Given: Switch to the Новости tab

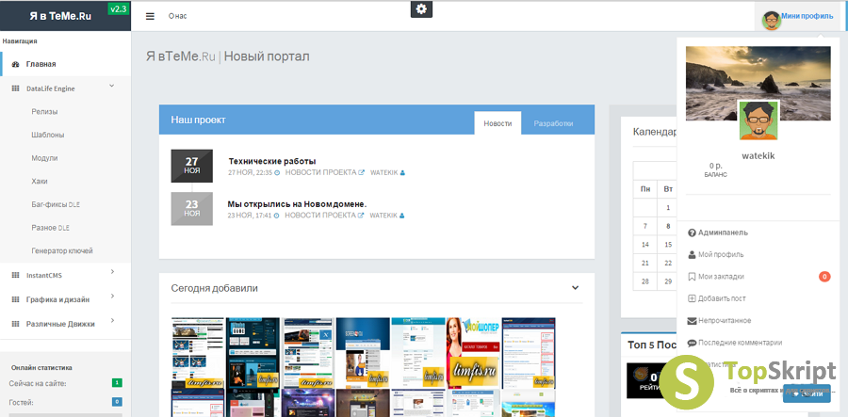Looking at the screenshot, I should (x=497, y=123).
